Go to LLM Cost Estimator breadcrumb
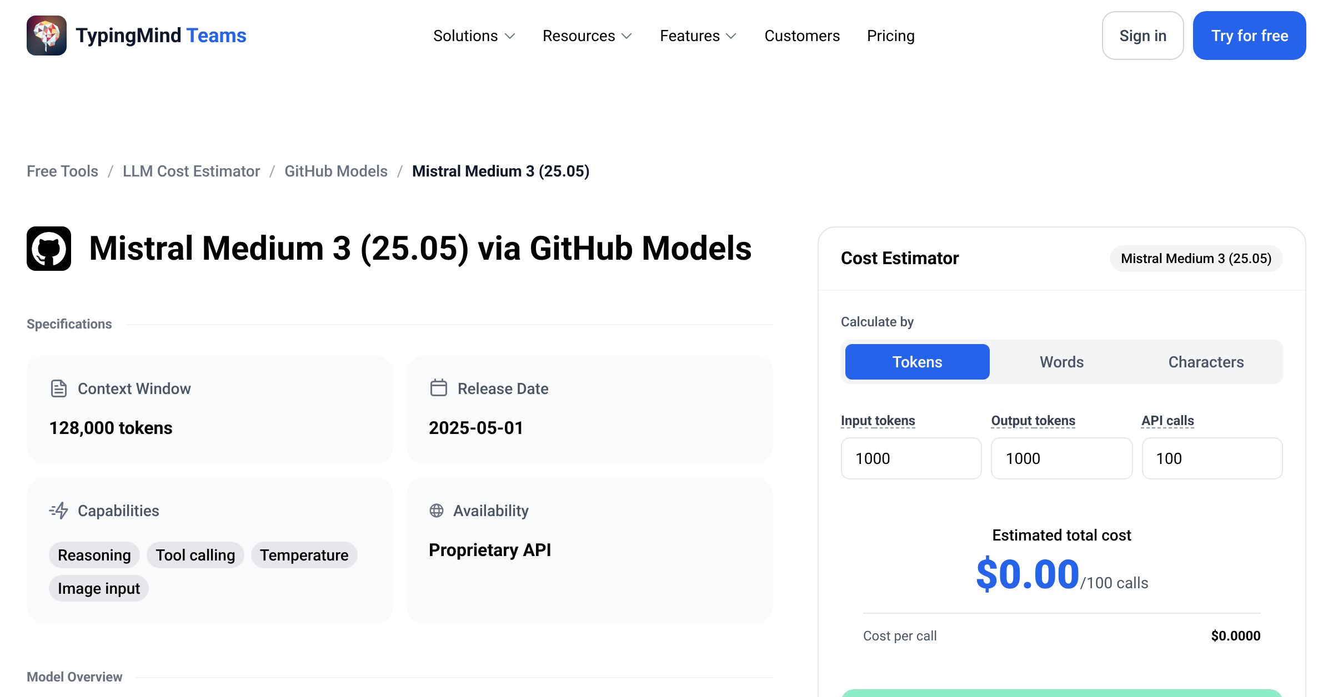 (191, 171)
